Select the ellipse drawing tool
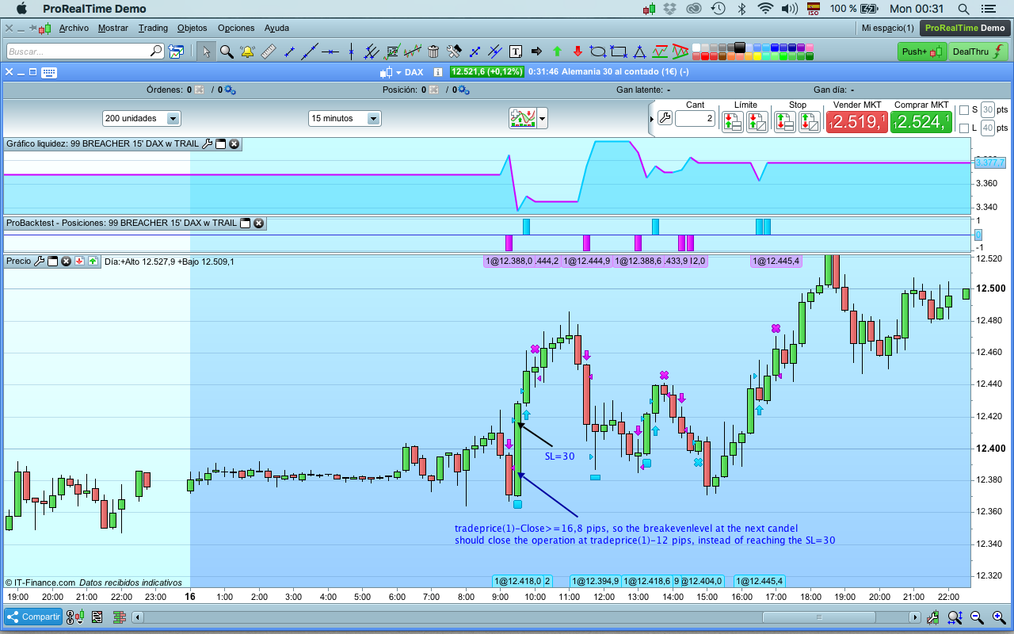This screenshot has width=1014, height=634. pos(598,52)
